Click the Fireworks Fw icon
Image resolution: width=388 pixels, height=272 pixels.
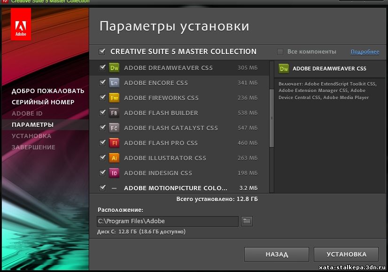click(114, 98)
